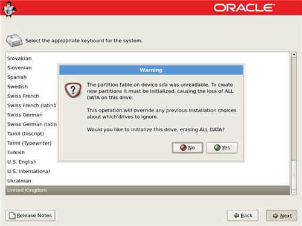
Task: Select the highlighted United Kingdom row
Action: (148, 190)
